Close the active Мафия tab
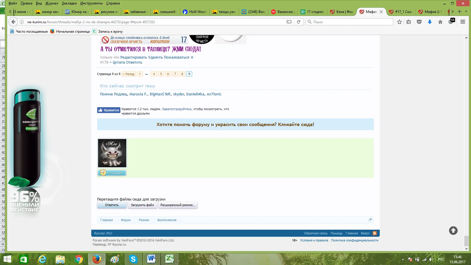This screenshot has height=265, width=471. (381, 12)
